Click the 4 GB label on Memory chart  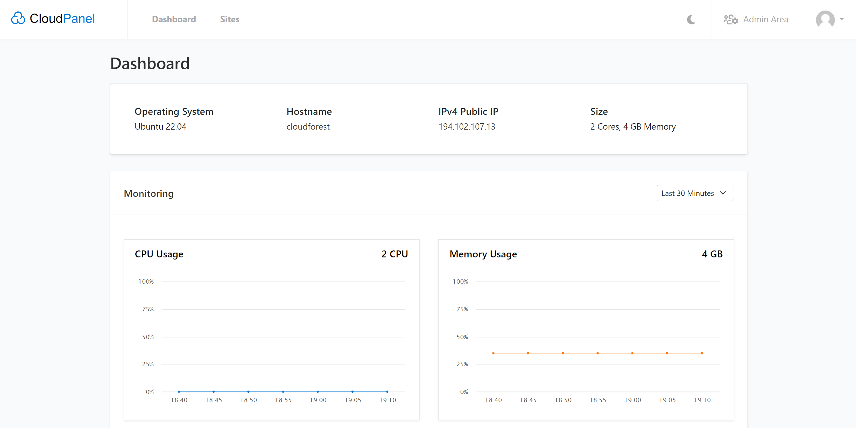click(711, 254)
